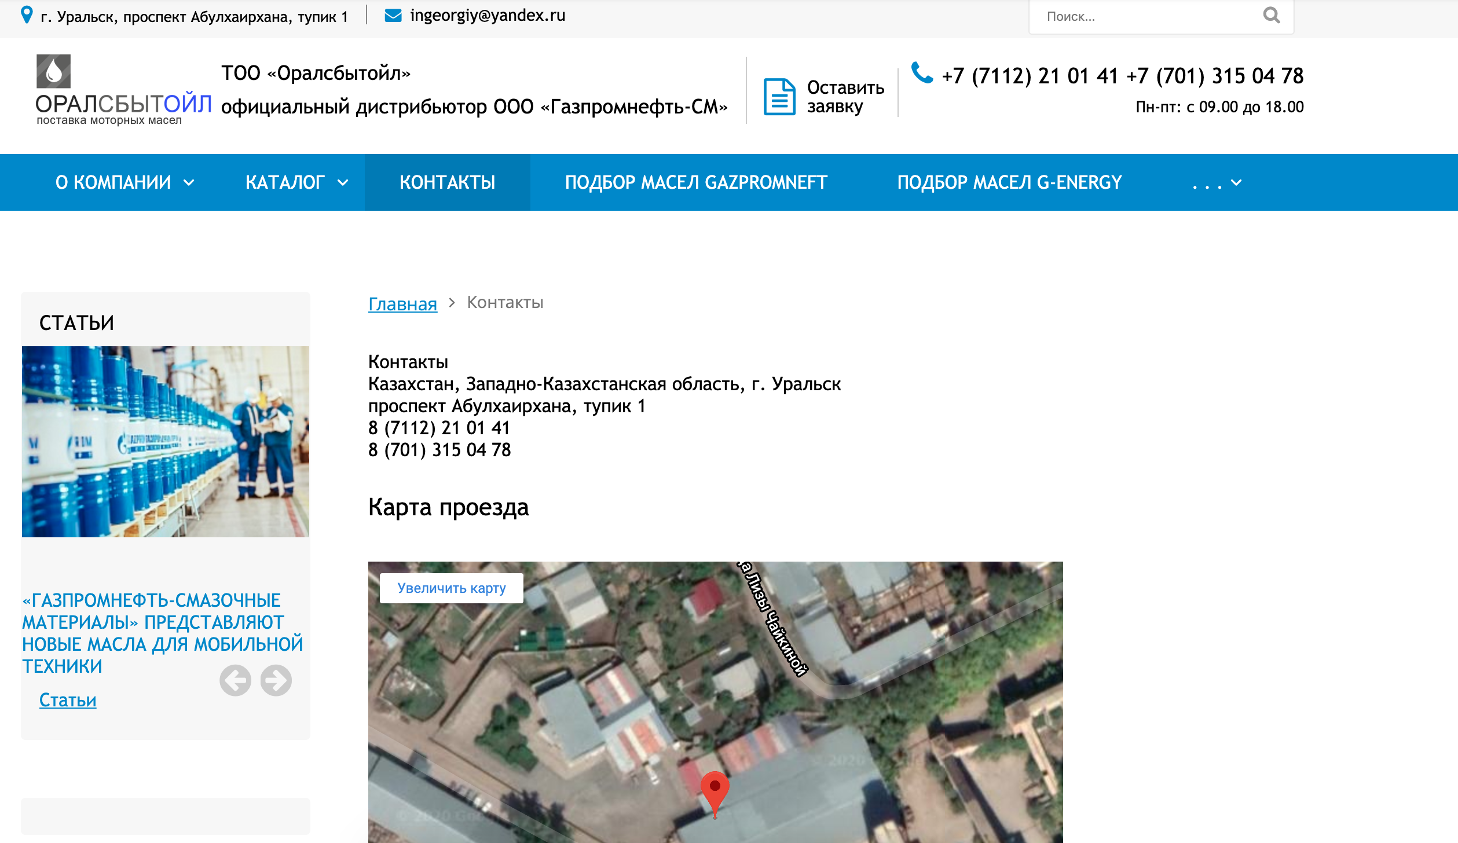Viewport: 1458px width, 843px height.
Task: Click the blue phone handset icon
Action: (922, 73)
